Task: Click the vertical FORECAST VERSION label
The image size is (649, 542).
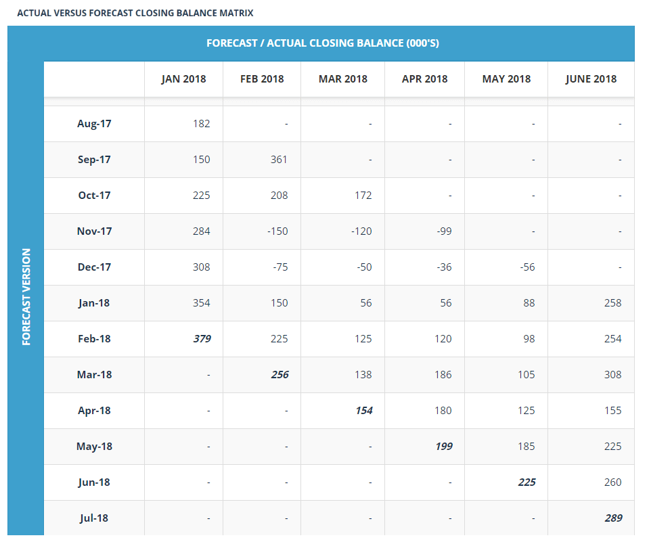Action: point(26,296)
